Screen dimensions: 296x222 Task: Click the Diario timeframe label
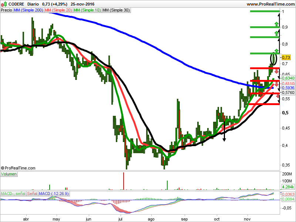coord(33,4)
